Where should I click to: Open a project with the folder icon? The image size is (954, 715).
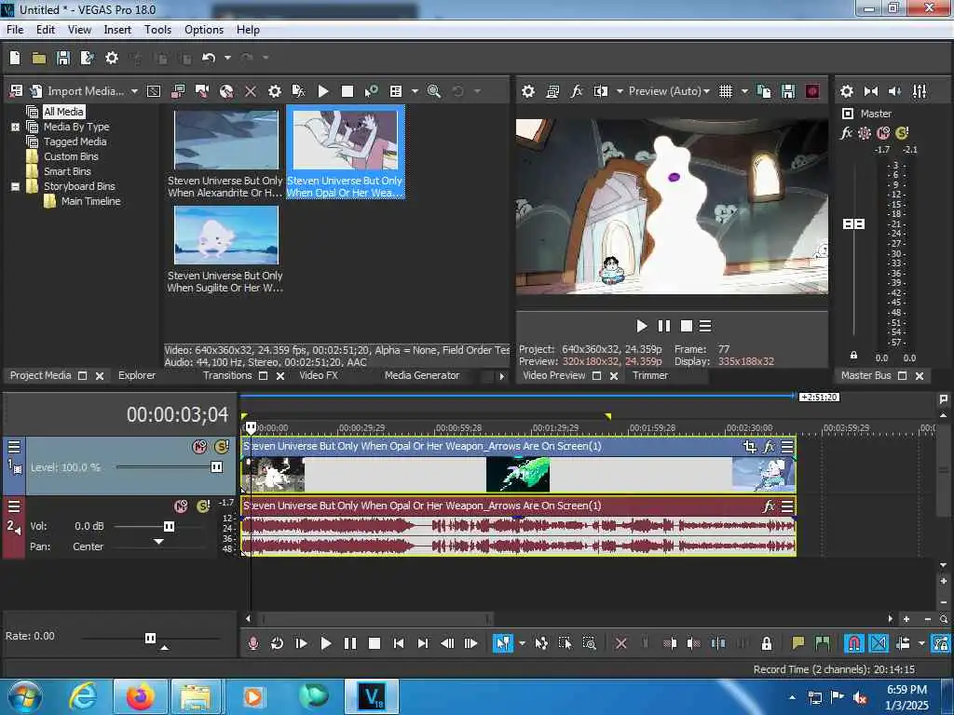[x=39, y=58]
